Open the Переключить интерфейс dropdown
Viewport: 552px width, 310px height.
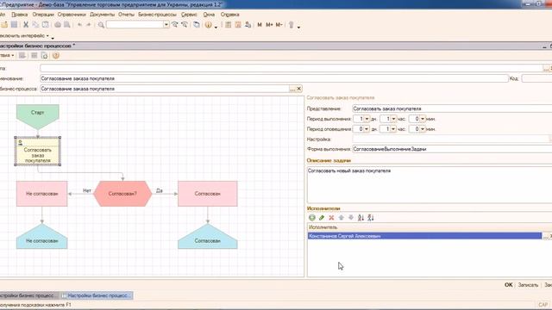pos(25,36)
